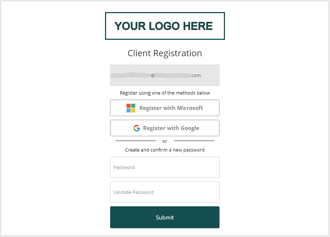Select Register with Microsoft button
The image size is (330, 237).
(x=165, y=108)
